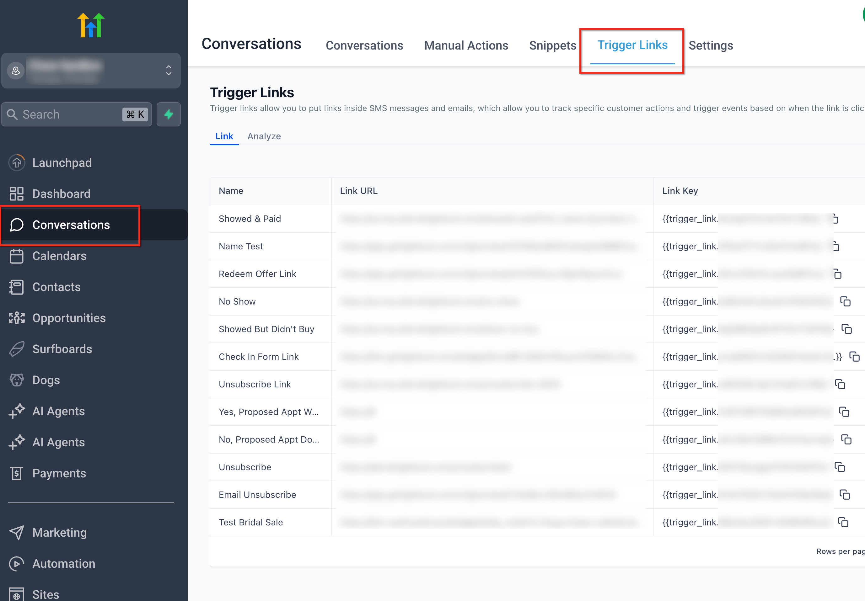This screenshot has width=865, height=601.
Task: Copy the Unsubscribe Link trigger key
Action: tap(840, 384)
